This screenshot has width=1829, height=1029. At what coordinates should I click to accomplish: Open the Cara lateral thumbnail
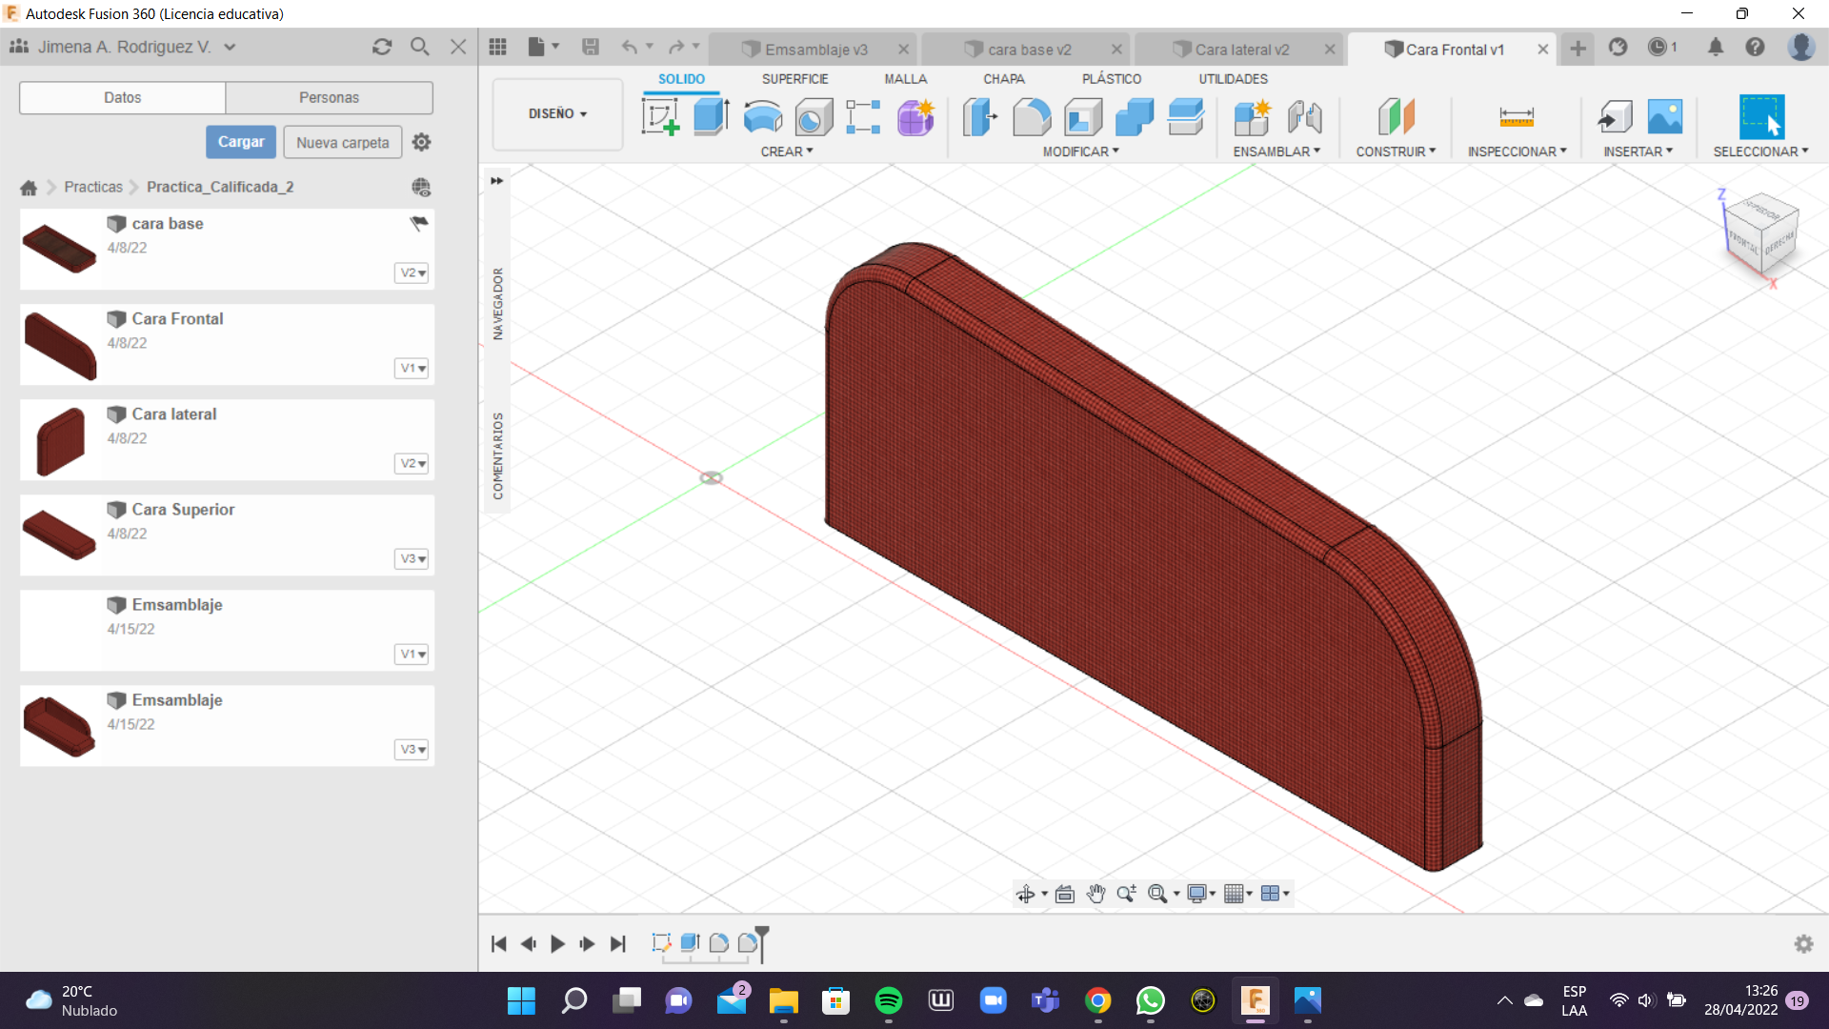tap(60, 440)
